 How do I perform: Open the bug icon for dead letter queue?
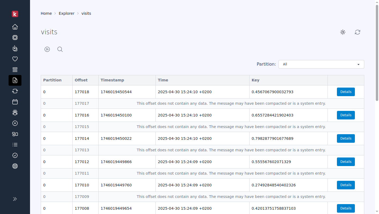[x=15, y=112]
